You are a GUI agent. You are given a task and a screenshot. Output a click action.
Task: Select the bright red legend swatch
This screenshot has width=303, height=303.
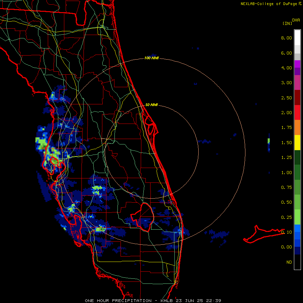click(297, 112)
